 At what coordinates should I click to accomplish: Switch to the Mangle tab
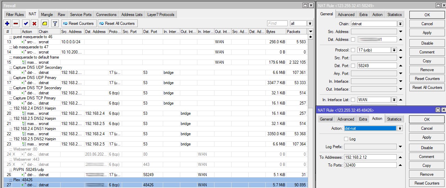pos(47,15)
